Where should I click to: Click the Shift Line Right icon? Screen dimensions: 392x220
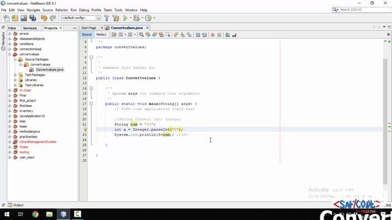click(x=204, y=35)
